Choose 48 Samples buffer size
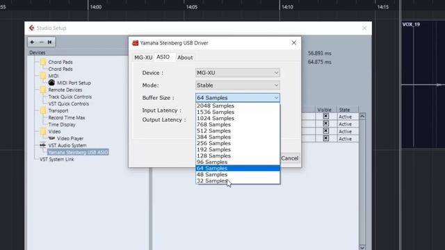Image resolution: width=445 pixels, height=250 pixels. click(238, 174)
